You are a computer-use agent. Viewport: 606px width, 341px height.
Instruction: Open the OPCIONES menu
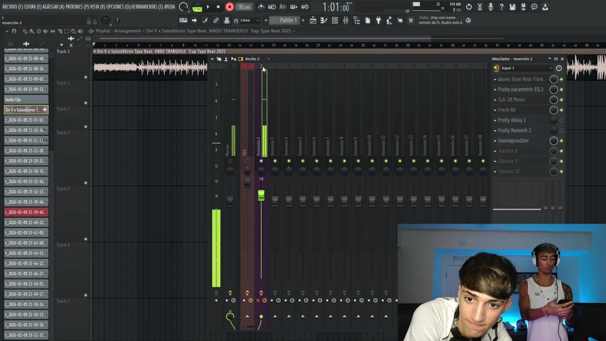(118, 7)
